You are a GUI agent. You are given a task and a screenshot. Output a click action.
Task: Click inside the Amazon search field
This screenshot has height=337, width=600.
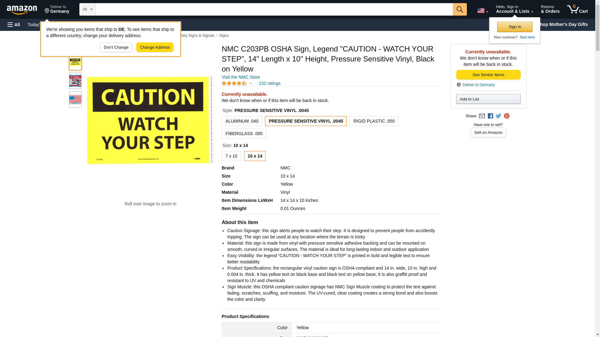point(274,9)
